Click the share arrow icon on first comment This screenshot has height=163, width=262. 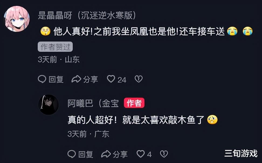[76, 79]
